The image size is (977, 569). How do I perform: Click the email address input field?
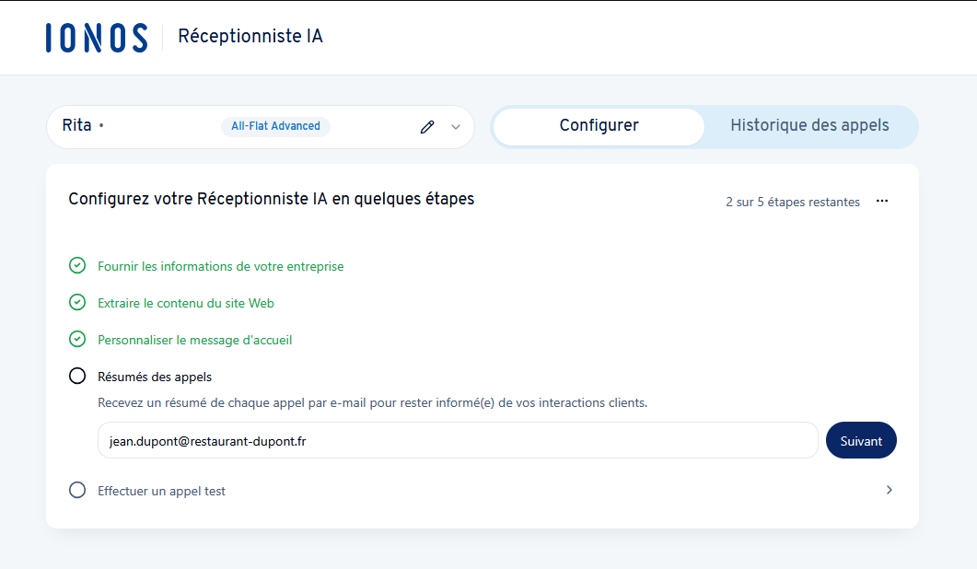tap(457, 441)
